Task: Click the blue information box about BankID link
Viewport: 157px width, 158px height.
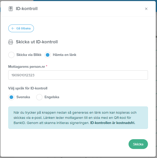Action: 78,118
